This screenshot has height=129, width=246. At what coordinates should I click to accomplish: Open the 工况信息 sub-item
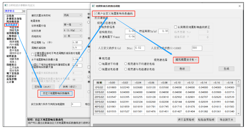pyautogui.click(x=14, y=68)
